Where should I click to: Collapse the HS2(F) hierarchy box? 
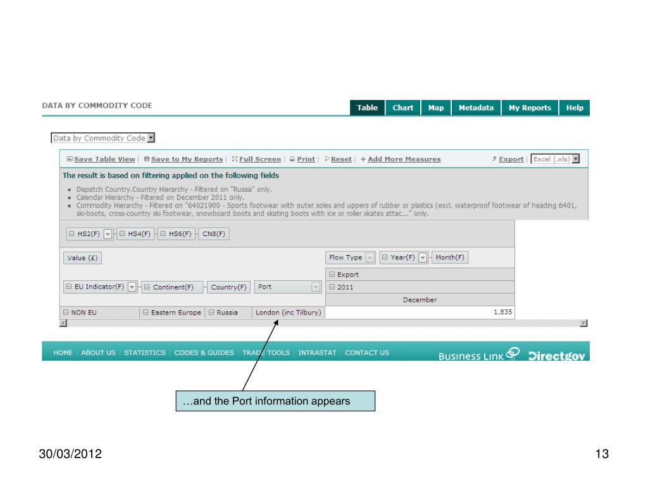(72, 234)
